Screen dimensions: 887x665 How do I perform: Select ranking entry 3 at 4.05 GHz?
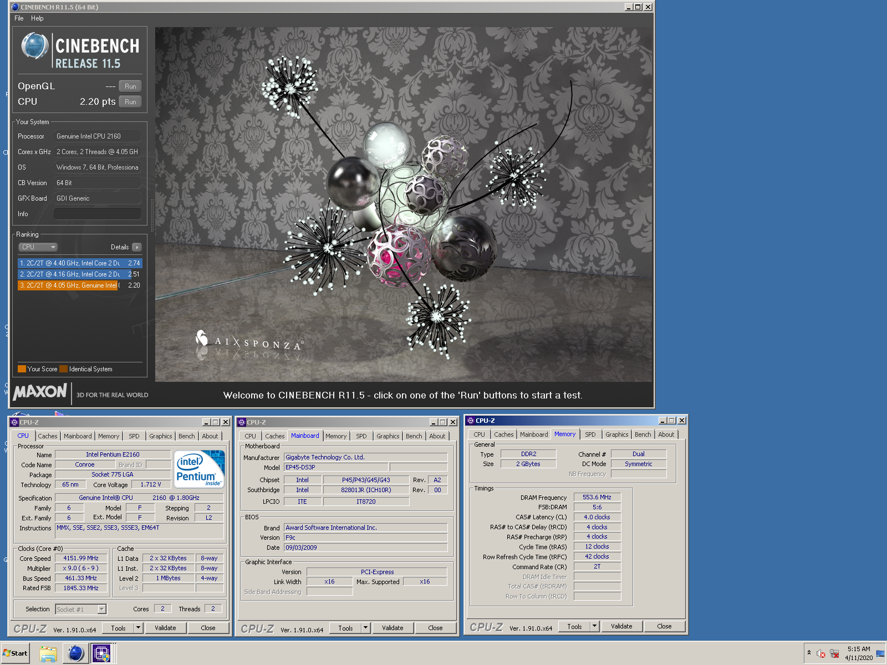click(80, 285)
